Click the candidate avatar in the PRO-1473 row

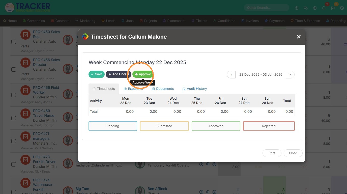[x=68, y=163]
